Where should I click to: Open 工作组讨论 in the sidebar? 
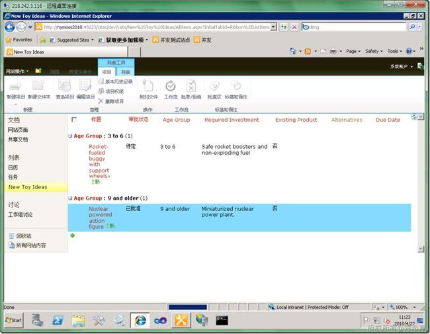tap(21, 214)
